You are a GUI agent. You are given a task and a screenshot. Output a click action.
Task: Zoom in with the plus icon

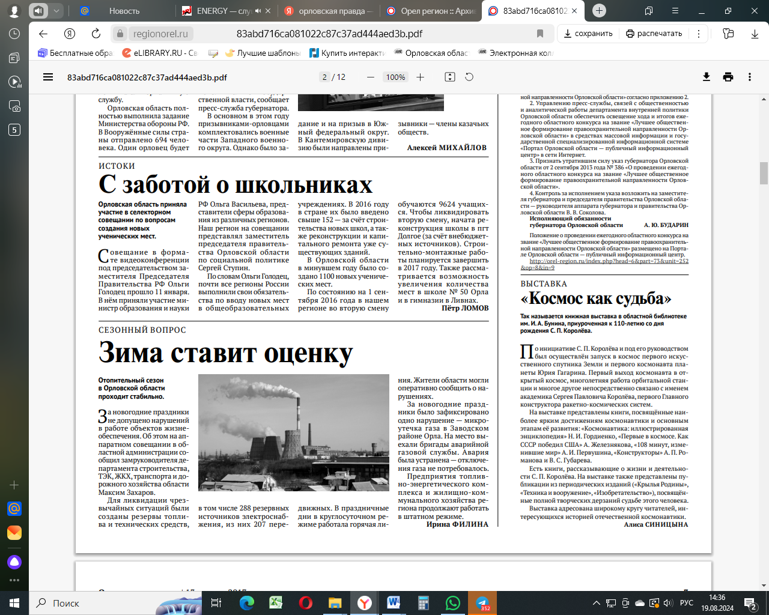point(420,77)
